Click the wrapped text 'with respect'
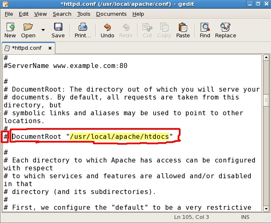Viewport: 271px width, 223px height. point(29,168)
